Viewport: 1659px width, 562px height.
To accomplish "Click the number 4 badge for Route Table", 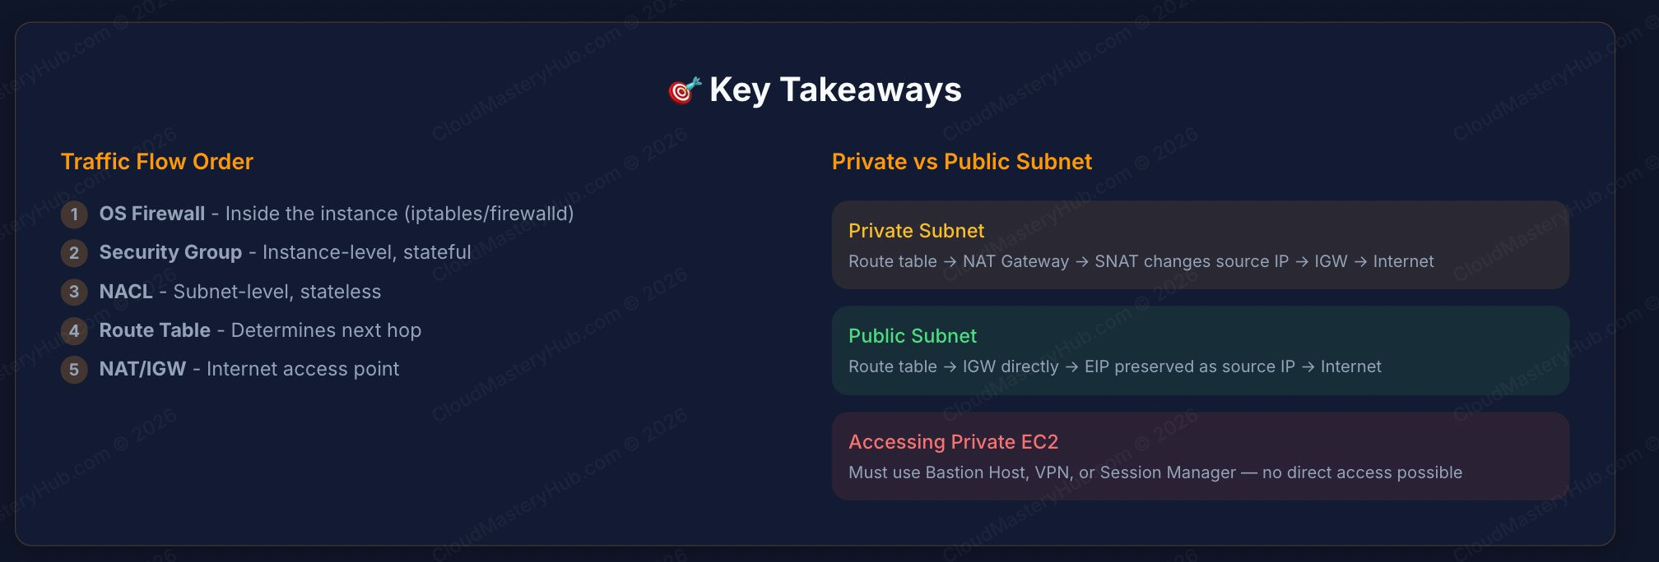I will (x=74, y=331).
